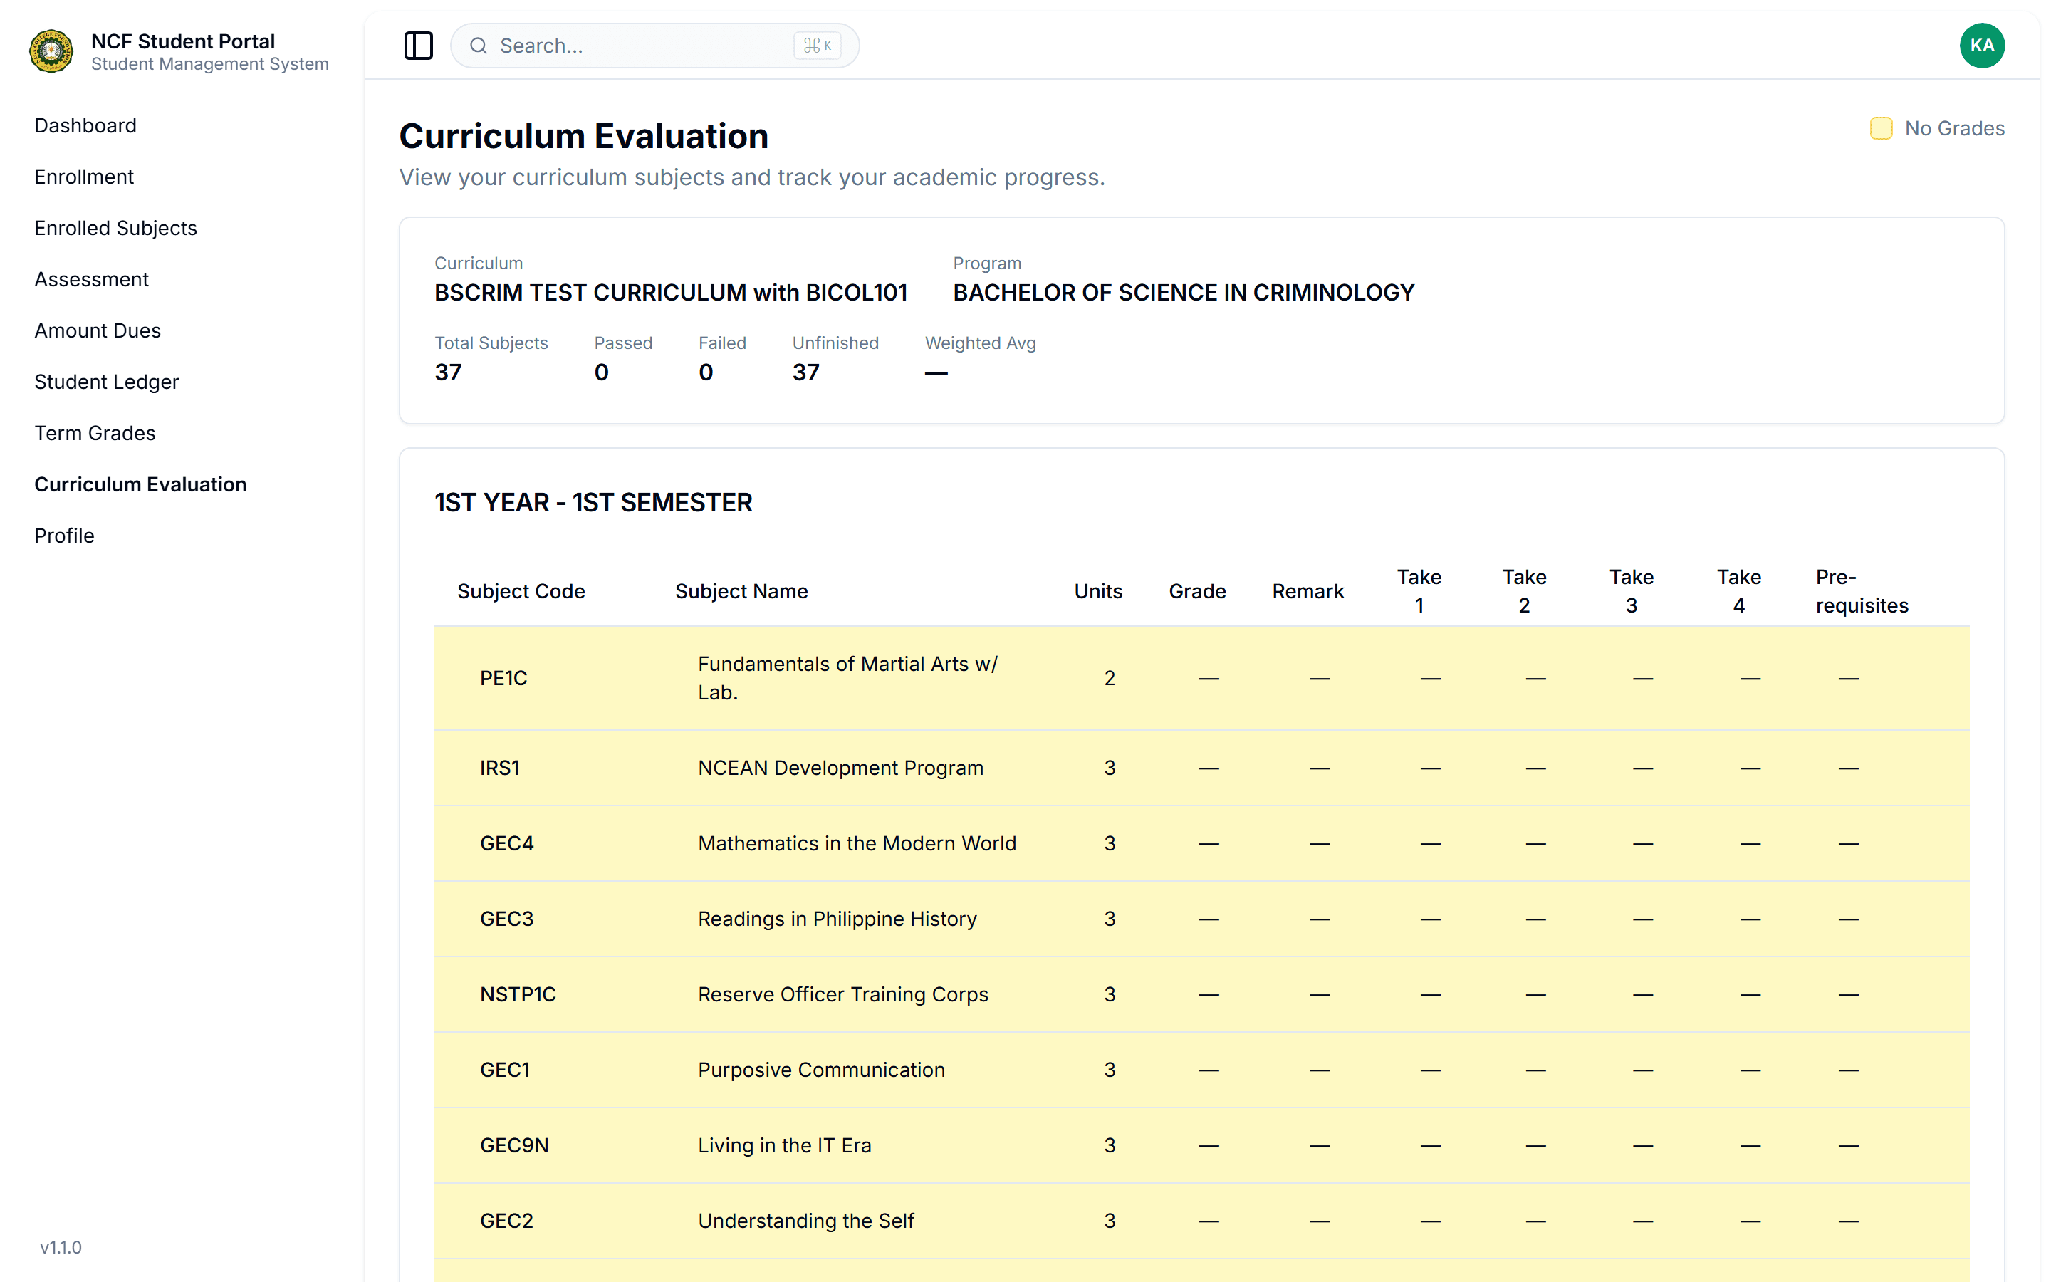Click Fundamentals of Martial Arts w/ Lab.
The image size is (2051, 1282).
pos(847,678)
